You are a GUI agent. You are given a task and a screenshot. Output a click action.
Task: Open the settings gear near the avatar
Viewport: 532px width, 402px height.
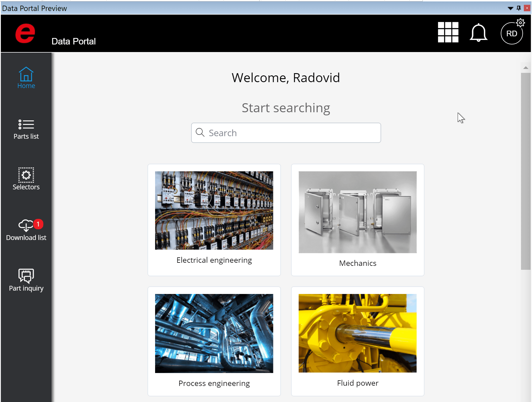click(520, 23)
